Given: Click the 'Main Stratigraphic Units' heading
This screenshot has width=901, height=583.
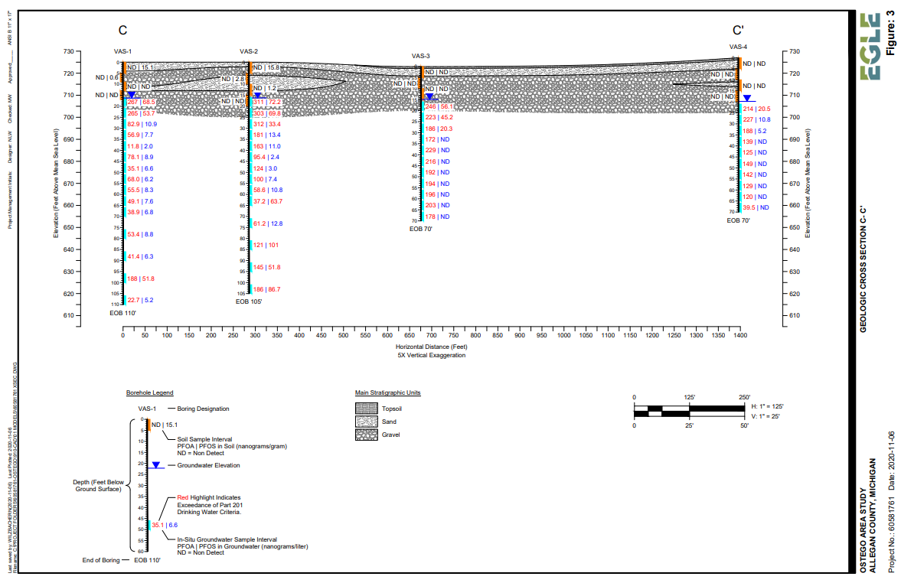Looking at the screenshot, I should pyautogui.click(x=388, y=393).
